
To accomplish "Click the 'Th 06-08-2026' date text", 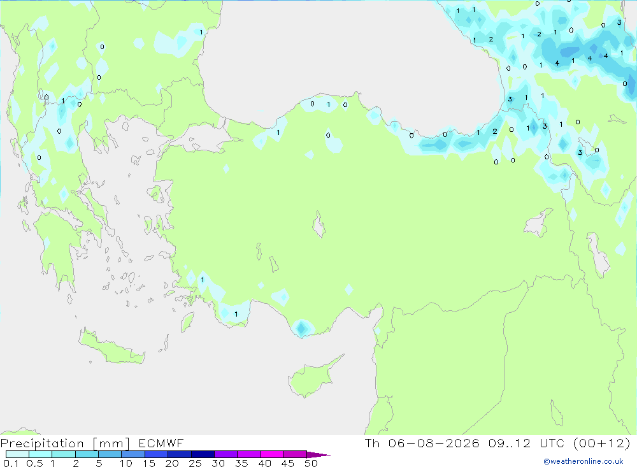I will [422, 443].
